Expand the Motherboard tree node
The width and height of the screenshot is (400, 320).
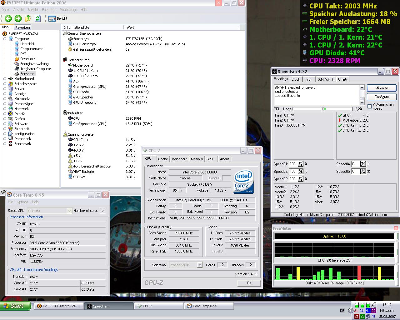tap(5, 79)
